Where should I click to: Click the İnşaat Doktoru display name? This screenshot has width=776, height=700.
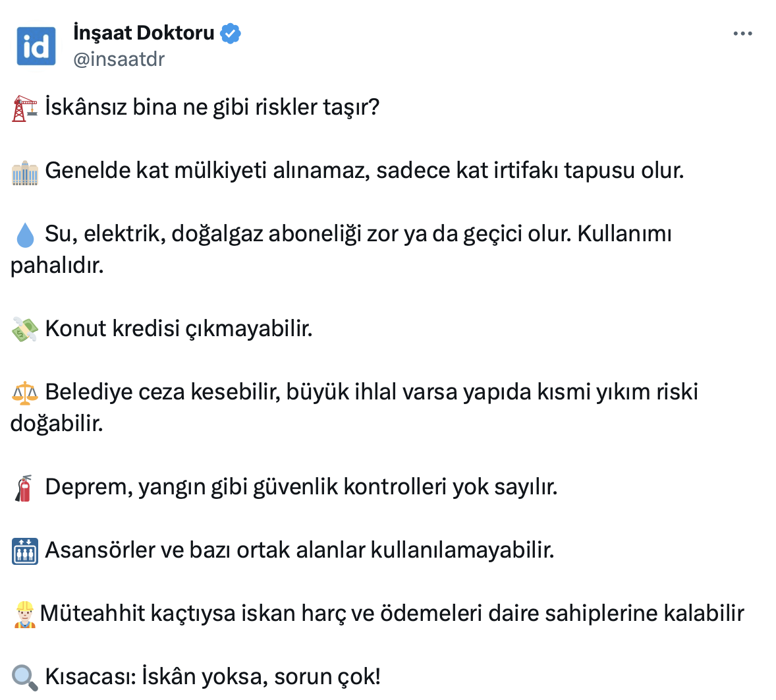(144, 32)
